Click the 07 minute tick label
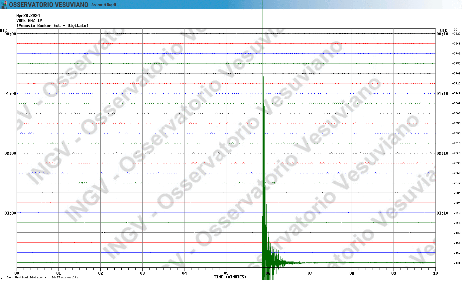Screen dimensions: 462x282 point(310,273)
